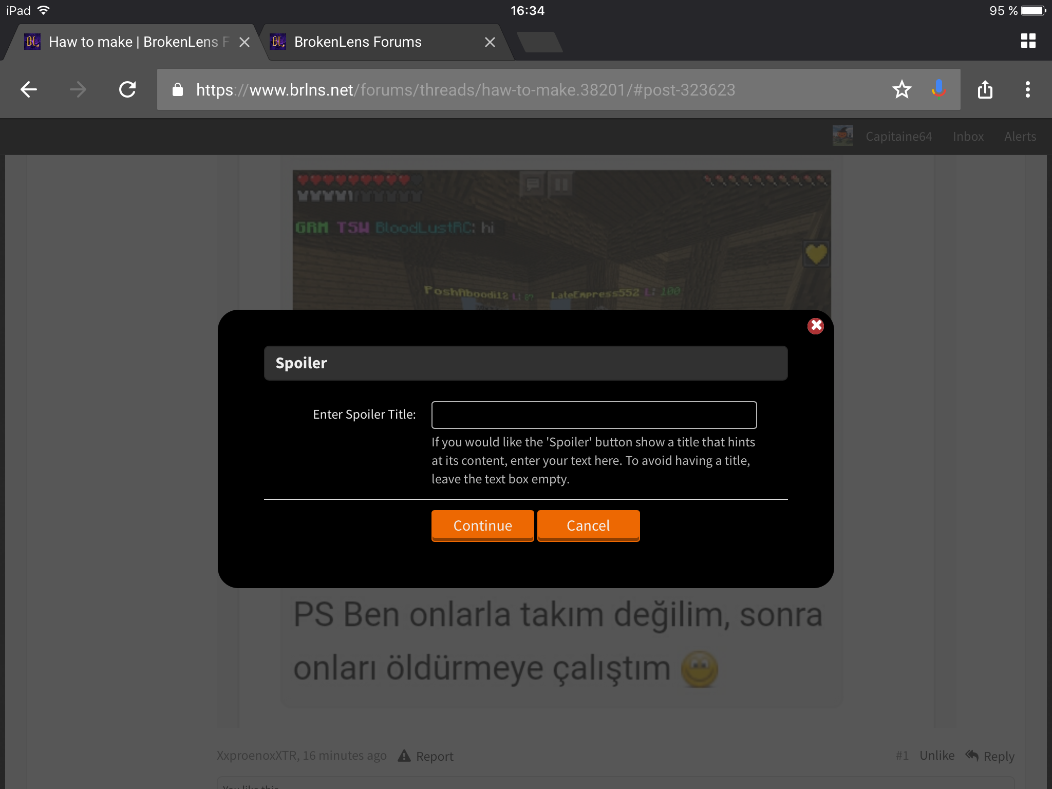Image resolution: width=1052 pixels, height=789 pixels.
Task: Close the BrokenLens Forums tab
Action: (490, 42)
